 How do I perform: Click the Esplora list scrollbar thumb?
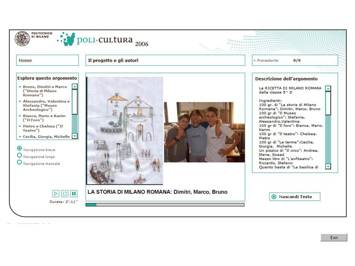coord(75,102)
